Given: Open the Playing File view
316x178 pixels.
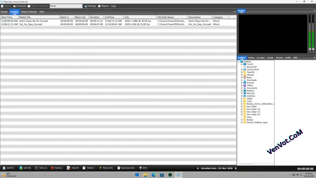Looking at the screenshot, I should 106,168.
